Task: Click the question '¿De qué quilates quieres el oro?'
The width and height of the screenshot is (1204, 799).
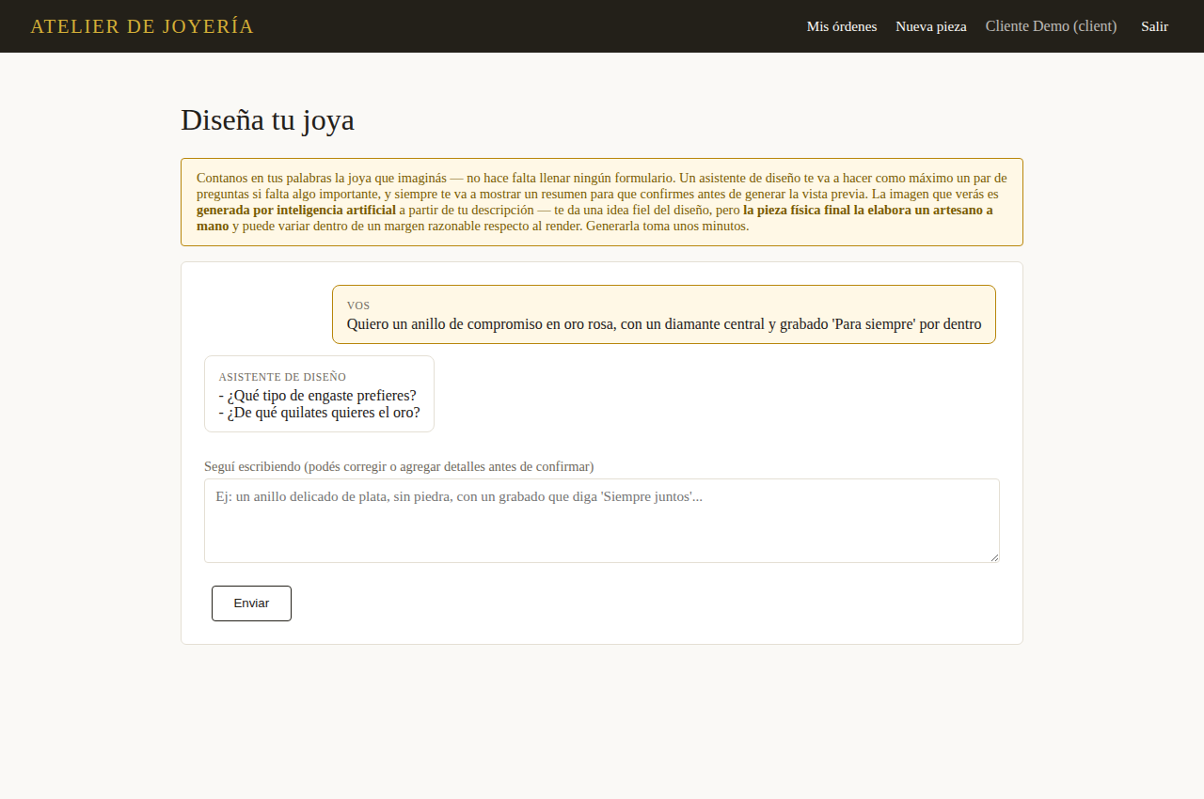Action: pyautogui.click(x=320, y=412)
